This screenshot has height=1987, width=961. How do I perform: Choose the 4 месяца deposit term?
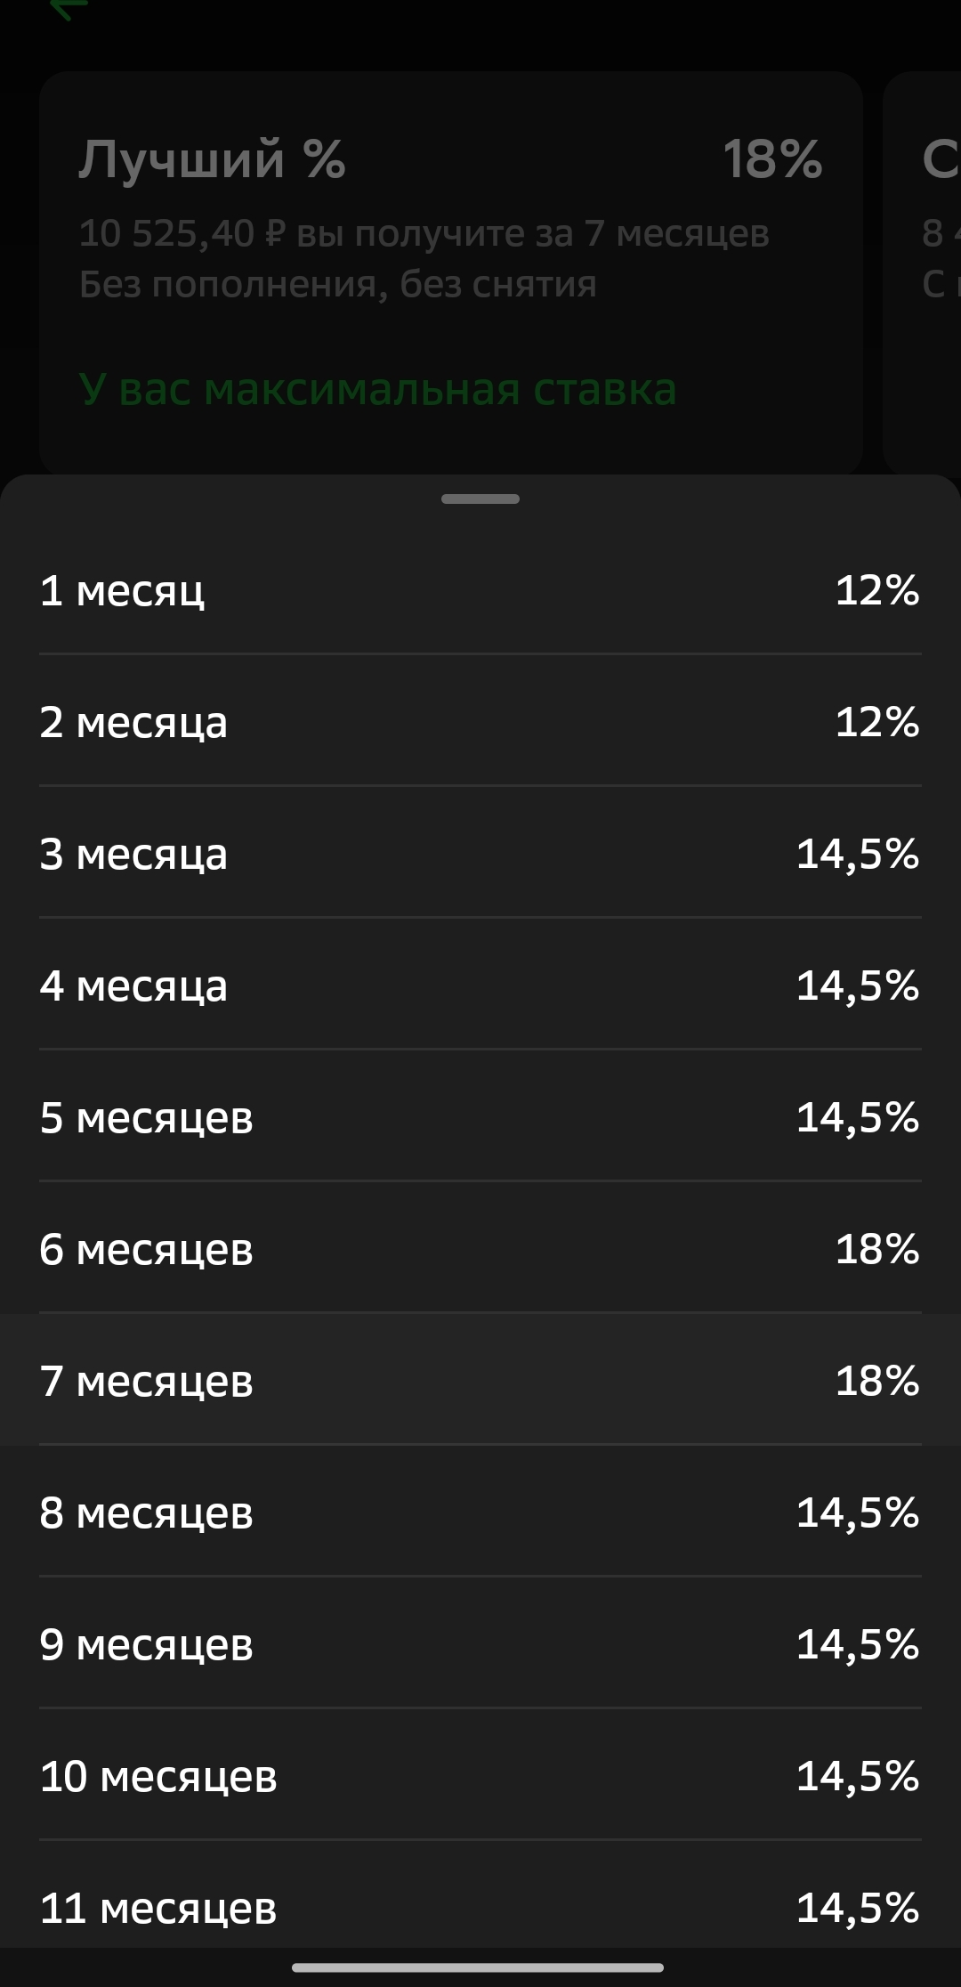pos(480,985)
